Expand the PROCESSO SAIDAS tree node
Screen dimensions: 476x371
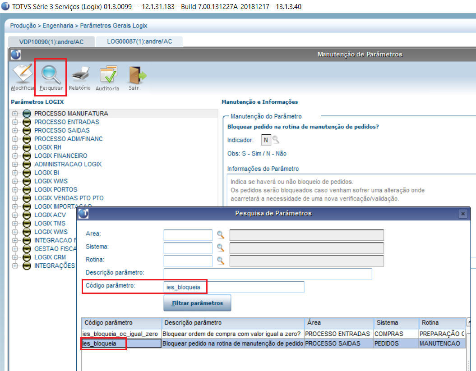(14, 130)
